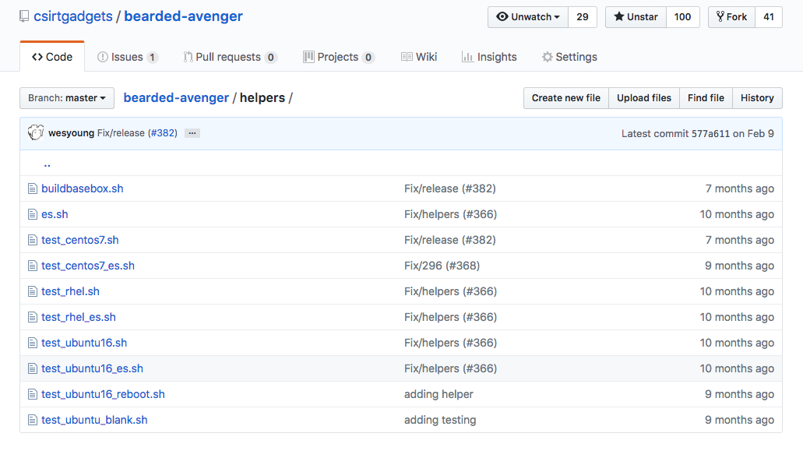
Task: Open bearded-avenger repository title link
Action: 183,16
